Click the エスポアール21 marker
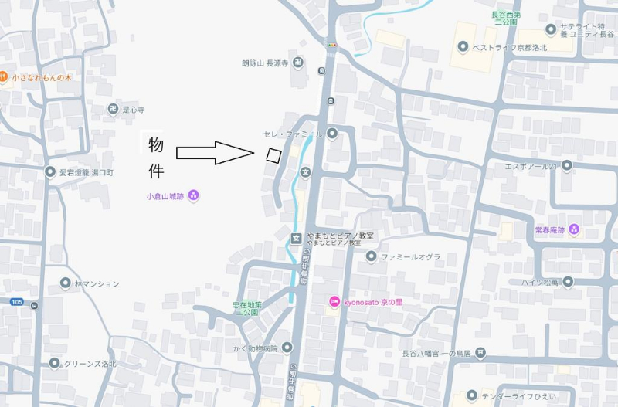This screenshot has width=618, height=407. point(567,165)
